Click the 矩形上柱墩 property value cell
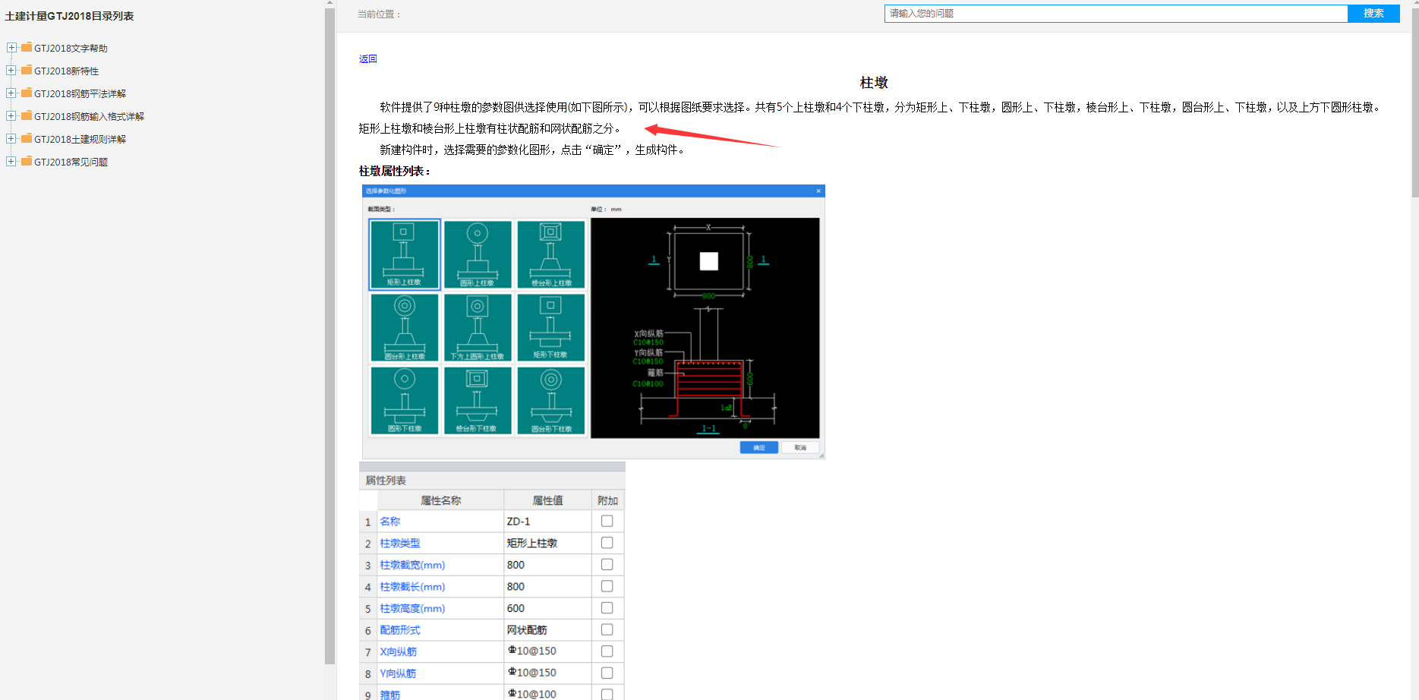This screenshot has width=1419, height=700. [x=547, y=543]
